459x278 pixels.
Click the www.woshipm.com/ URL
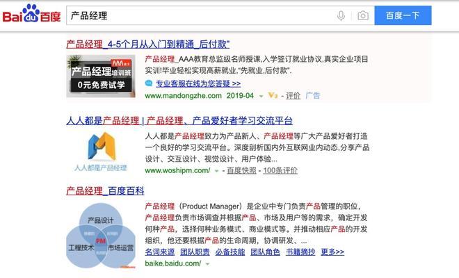[177, 170]
